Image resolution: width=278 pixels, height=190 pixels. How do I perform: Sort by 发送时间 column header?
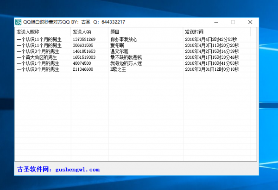[217, 32]
